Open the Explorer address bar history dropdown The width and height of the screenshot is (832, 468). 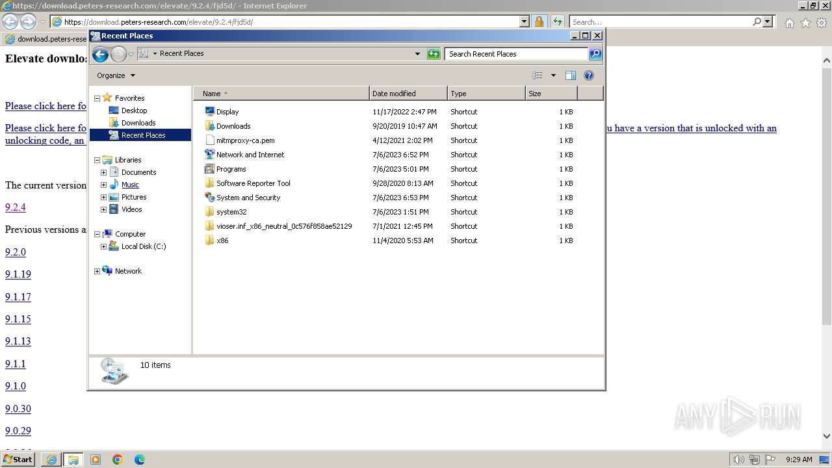tap(417, 54)
